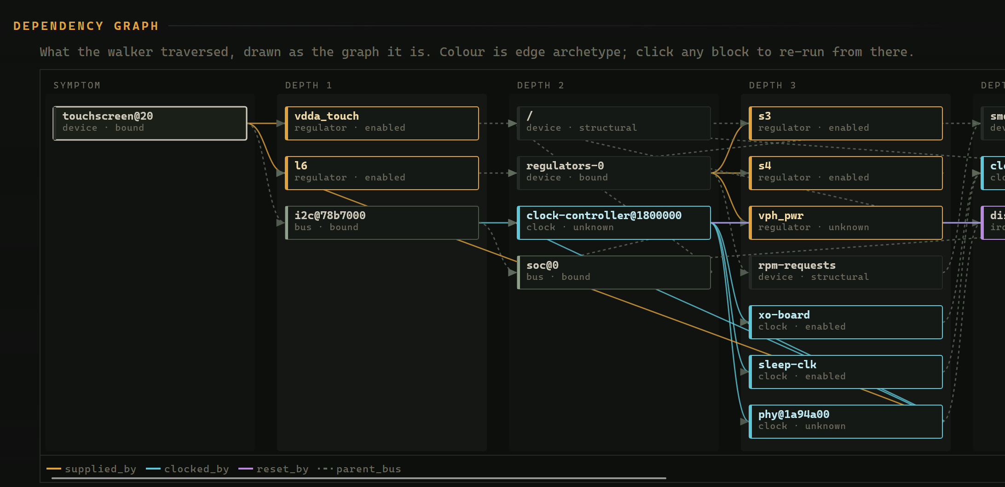Click the soc@0 bus block
Viewport: 1005px width, 487px height.
614,272
